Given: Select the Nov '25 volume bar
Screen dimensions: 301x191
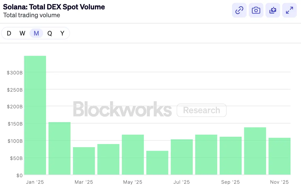Looking at the screenshot, I should click(x=279, y=156).
